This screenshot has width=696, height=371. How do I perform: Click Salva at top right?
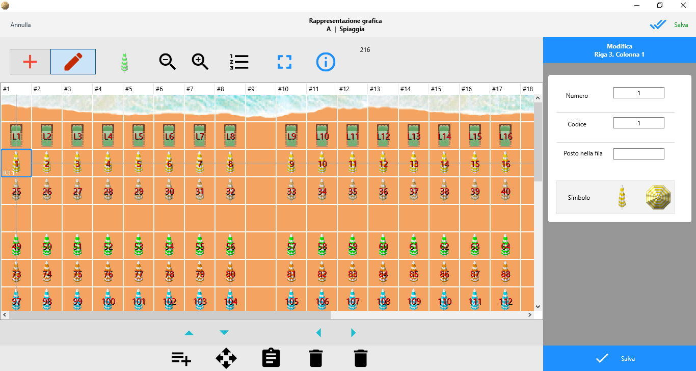click(x=681, y=25)
